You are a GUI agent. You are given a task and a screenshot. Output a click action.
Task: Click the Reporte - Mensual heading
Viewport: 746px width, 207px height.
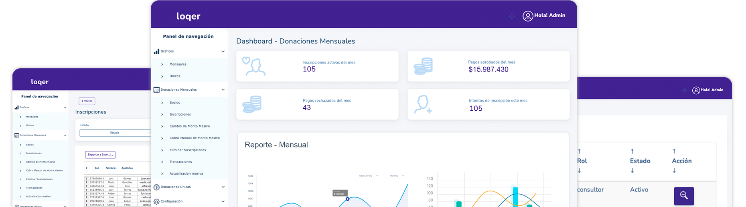click(x=276, y=145)
